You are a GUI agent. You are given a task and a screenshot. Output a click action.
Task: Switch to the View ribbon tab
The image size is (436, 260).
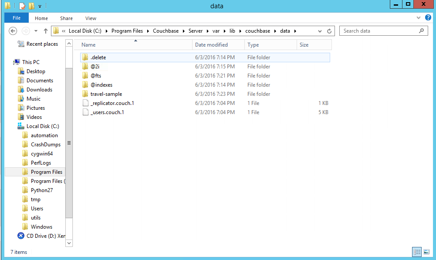(91, 18)
